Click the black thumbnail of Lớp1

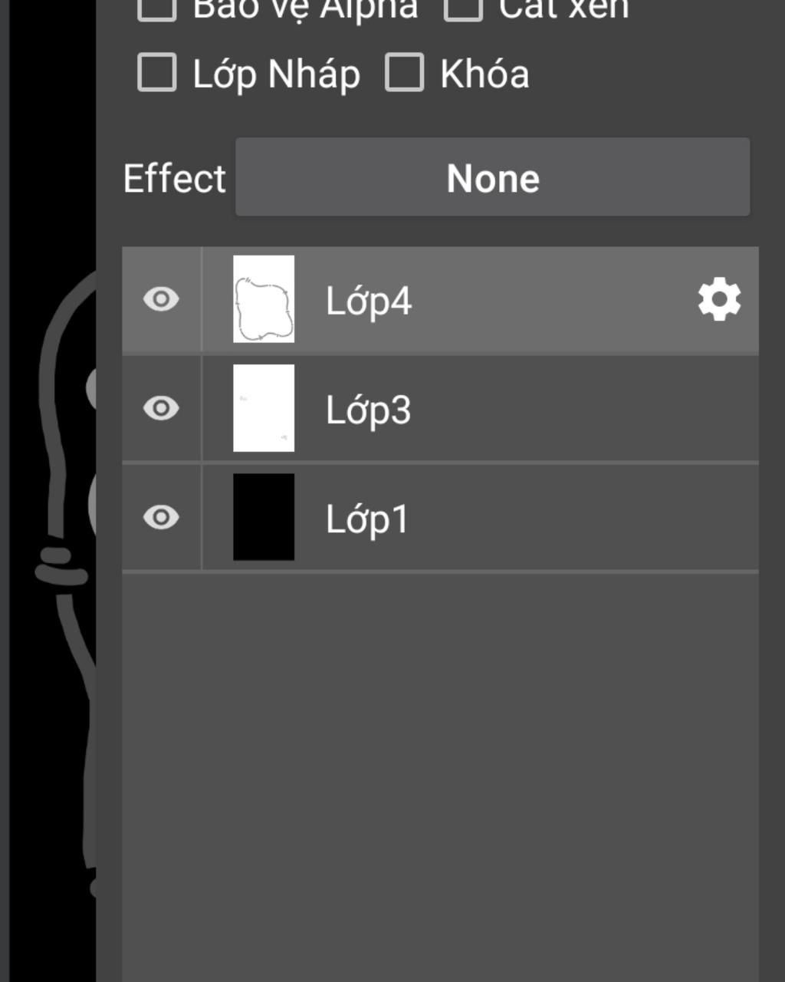click(x=264, y=517)
